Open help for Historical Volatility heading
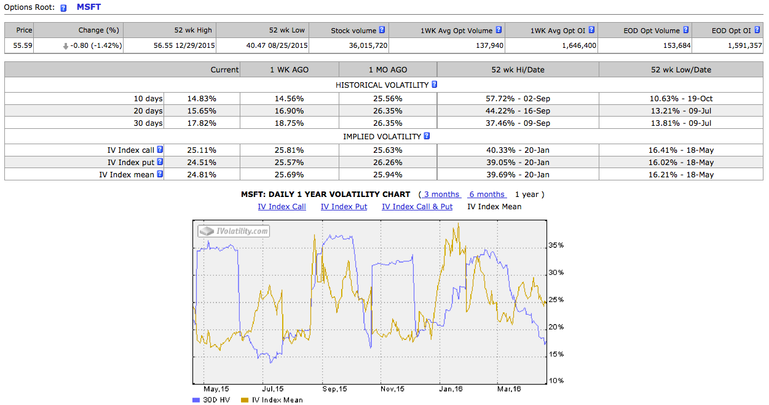The width and height of the screenshot is (769, 405). pos(434,85)
